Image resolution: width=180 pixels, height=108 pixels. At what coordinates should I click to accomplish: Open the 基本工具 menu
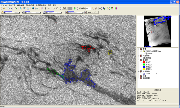coord(12,5)
